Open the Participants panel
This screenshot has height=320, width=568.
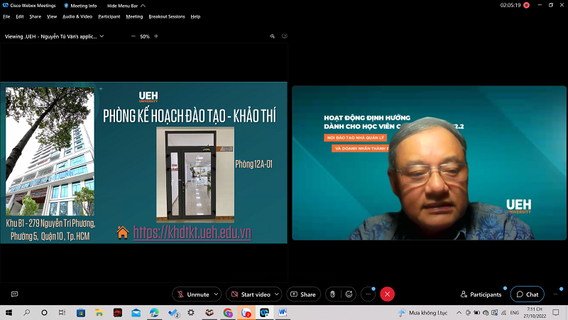(481, 294)
